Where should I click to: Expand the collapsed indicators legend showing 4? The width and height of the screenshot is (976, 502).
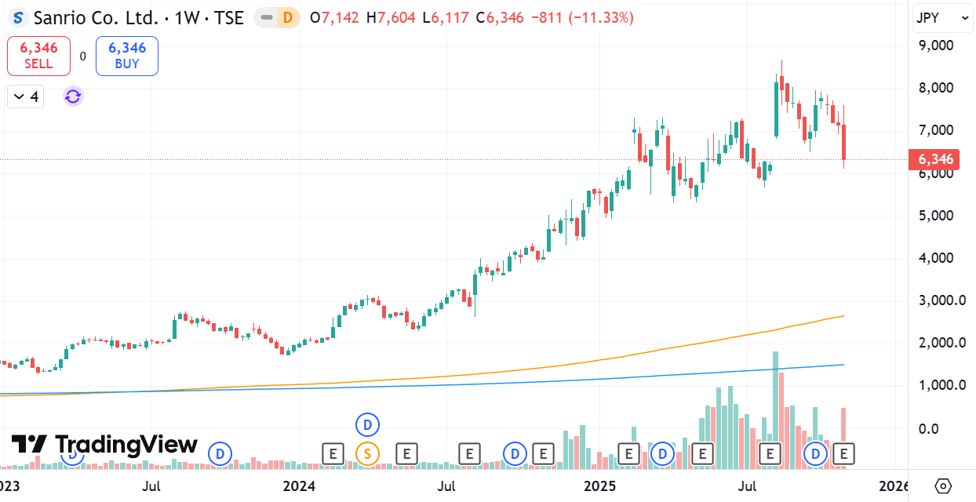click(25, 96)
